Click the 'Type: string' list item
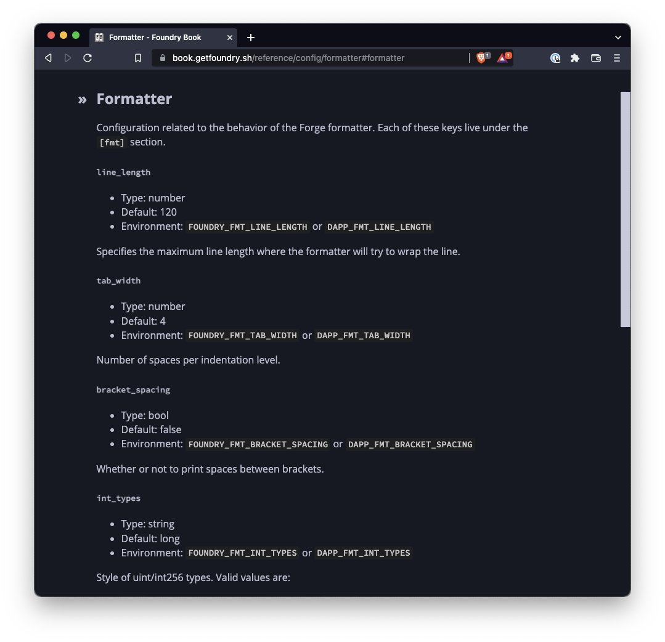665x642 pixels. (147, 524)
